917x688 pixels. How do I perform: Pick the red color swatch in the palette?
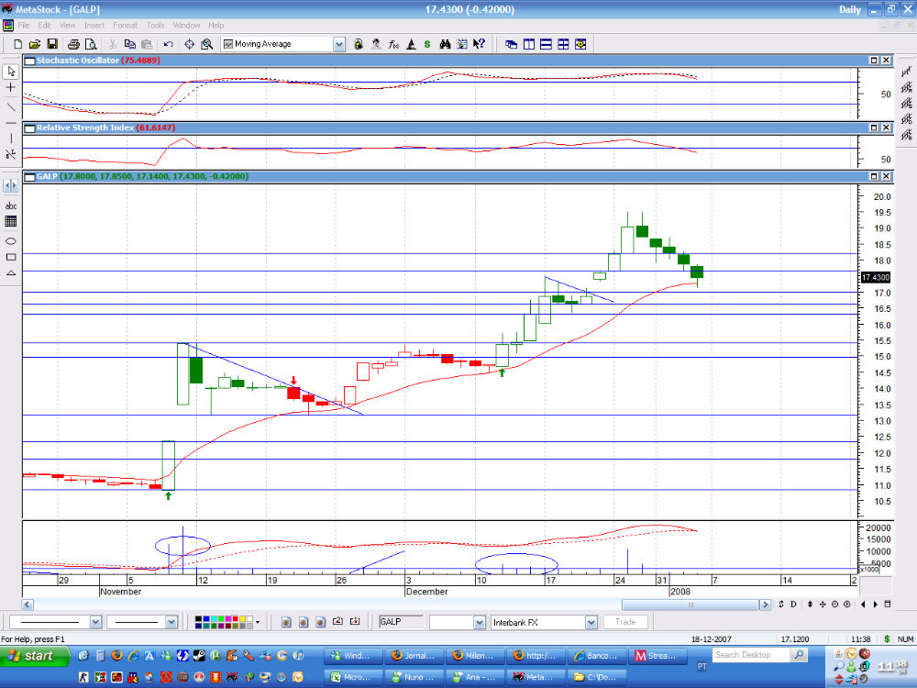(x=236, y=618)
